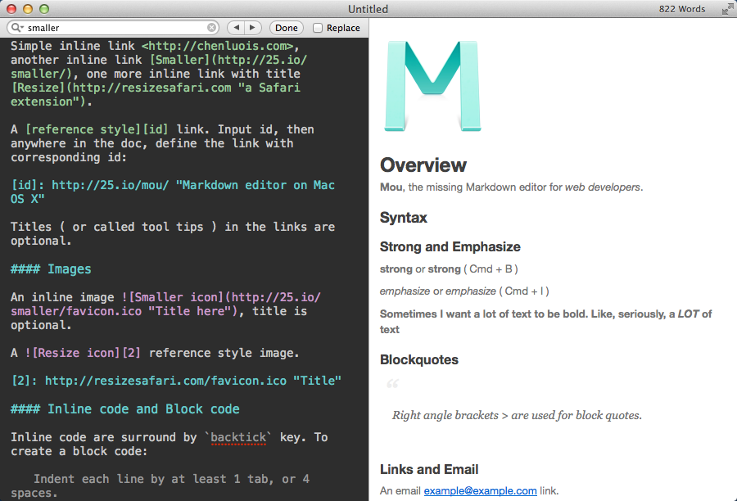Click the example@example.com email link
The width and height of the screenshot is (737, 501).
tap(480, 490)
